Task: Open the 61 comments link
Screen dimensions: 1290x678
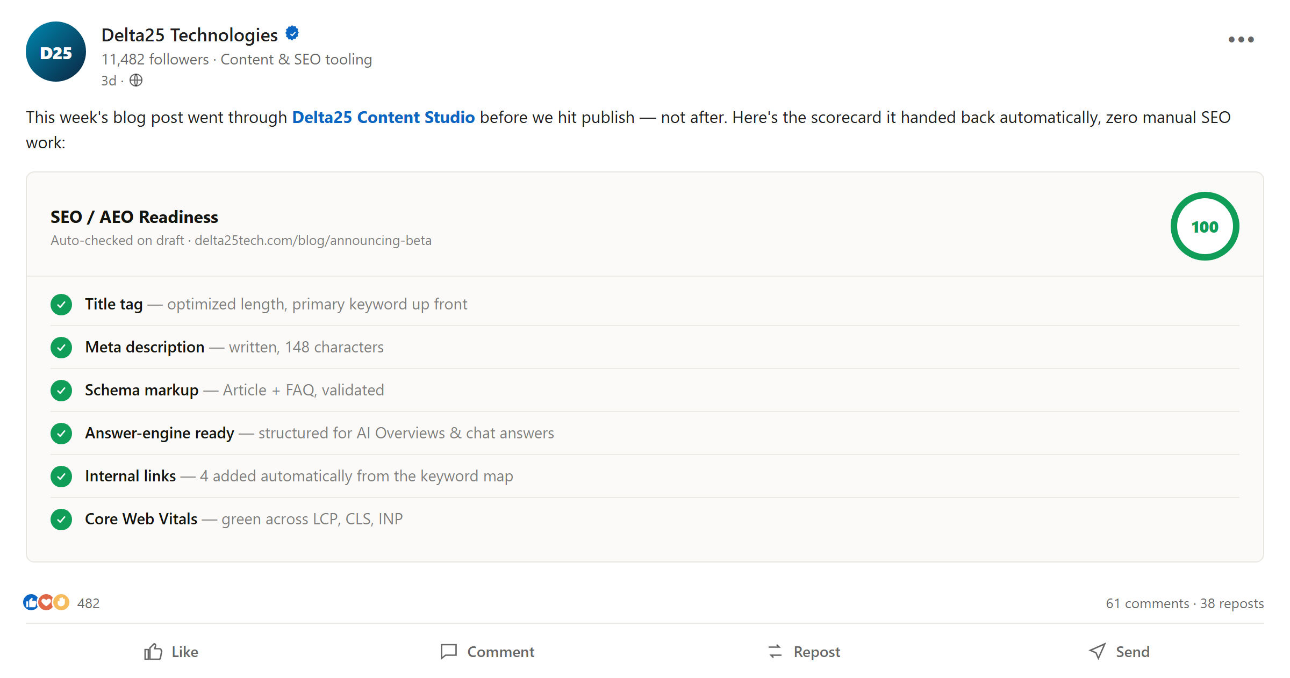Action: 1147,603
